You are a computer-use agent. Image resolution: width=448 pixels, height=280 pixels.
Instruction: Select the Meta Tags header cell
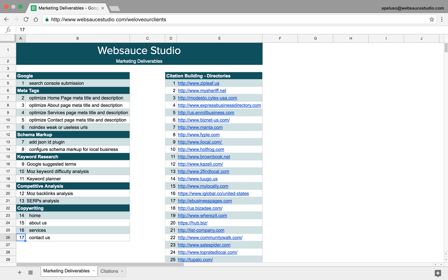73,90
